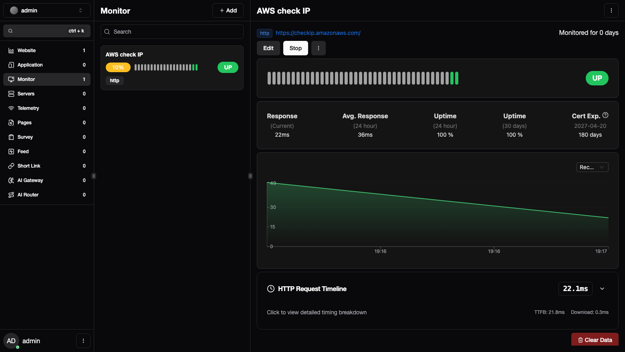
Task: Open the admin user options menu
Action: tap(83, 341)
